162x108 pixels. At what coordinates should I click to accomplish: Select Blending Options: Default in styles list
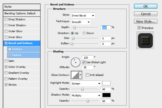coord(20,13)
